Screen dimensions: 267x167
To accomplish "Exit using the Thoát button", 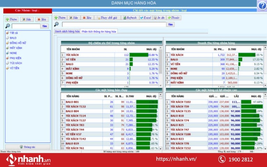I will pyautogui.click(x=174, y=18).
